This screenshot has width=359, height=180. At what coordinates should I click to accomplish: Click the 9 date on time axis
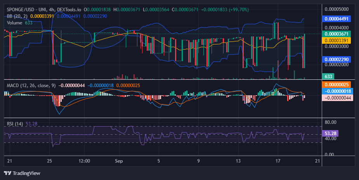pos(198,161)
